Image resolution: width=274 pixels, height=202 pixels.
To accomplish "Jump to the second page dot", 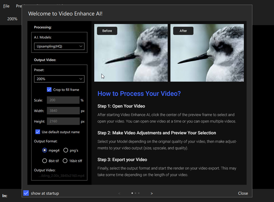I will 135,193.
